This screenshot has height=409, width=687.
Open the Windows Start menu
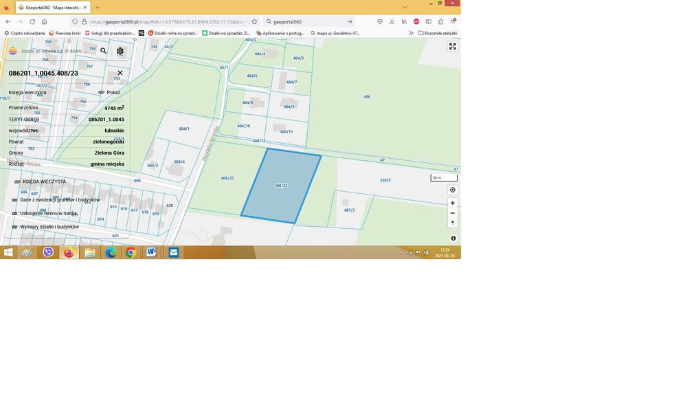8,252
